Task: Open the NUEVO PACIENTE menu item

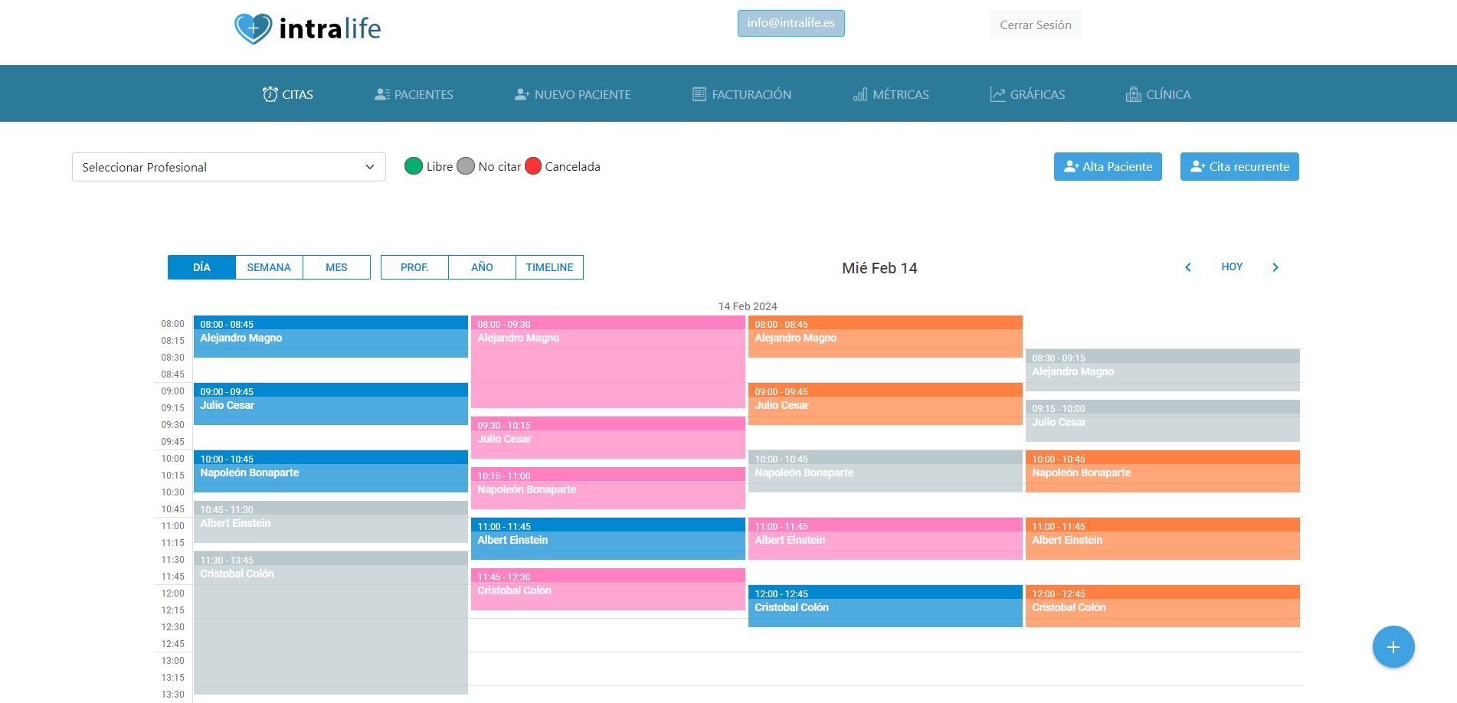Action: pyautogui.click(x=573, y=94)
